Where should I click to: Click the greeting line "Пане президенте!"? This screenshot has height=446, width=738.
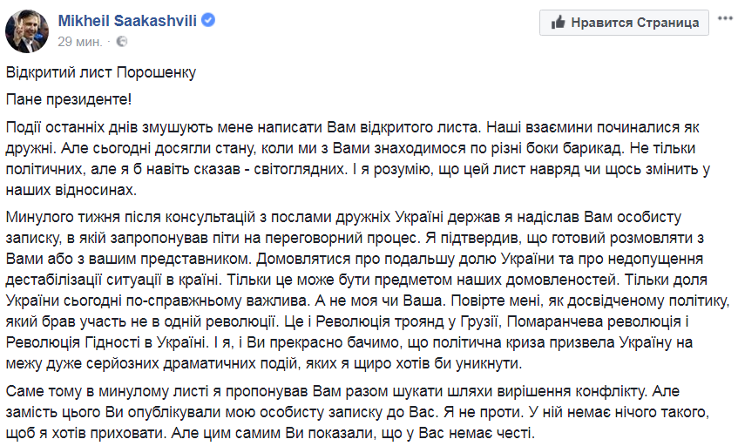pyautogui.click(x=73, y=98)
